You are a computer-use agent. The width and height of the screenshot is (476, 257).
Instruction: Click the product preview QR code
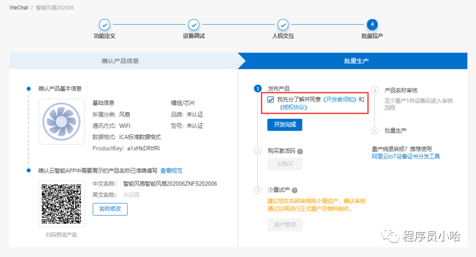point(62,204)
